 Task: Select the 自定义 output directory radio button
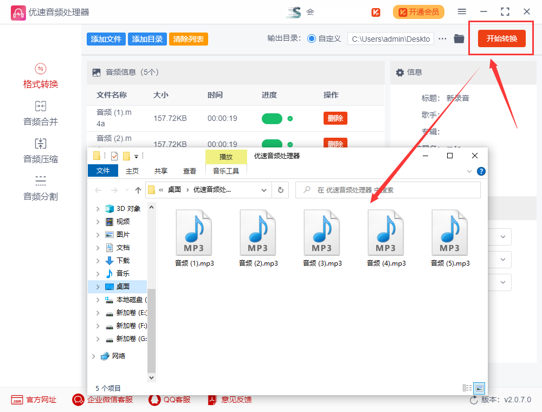click(x=312, y=38)
